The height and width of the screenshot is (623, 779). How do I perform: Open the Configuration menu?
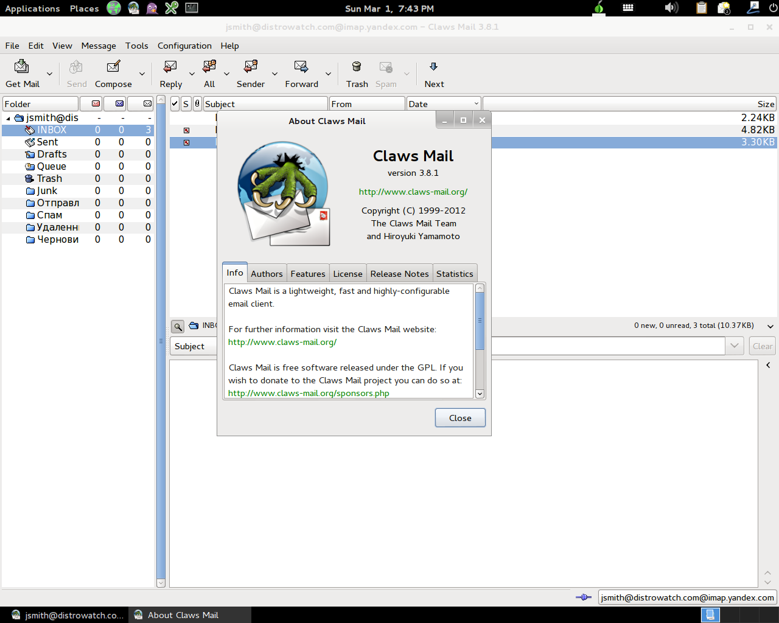tap(184, 46)
